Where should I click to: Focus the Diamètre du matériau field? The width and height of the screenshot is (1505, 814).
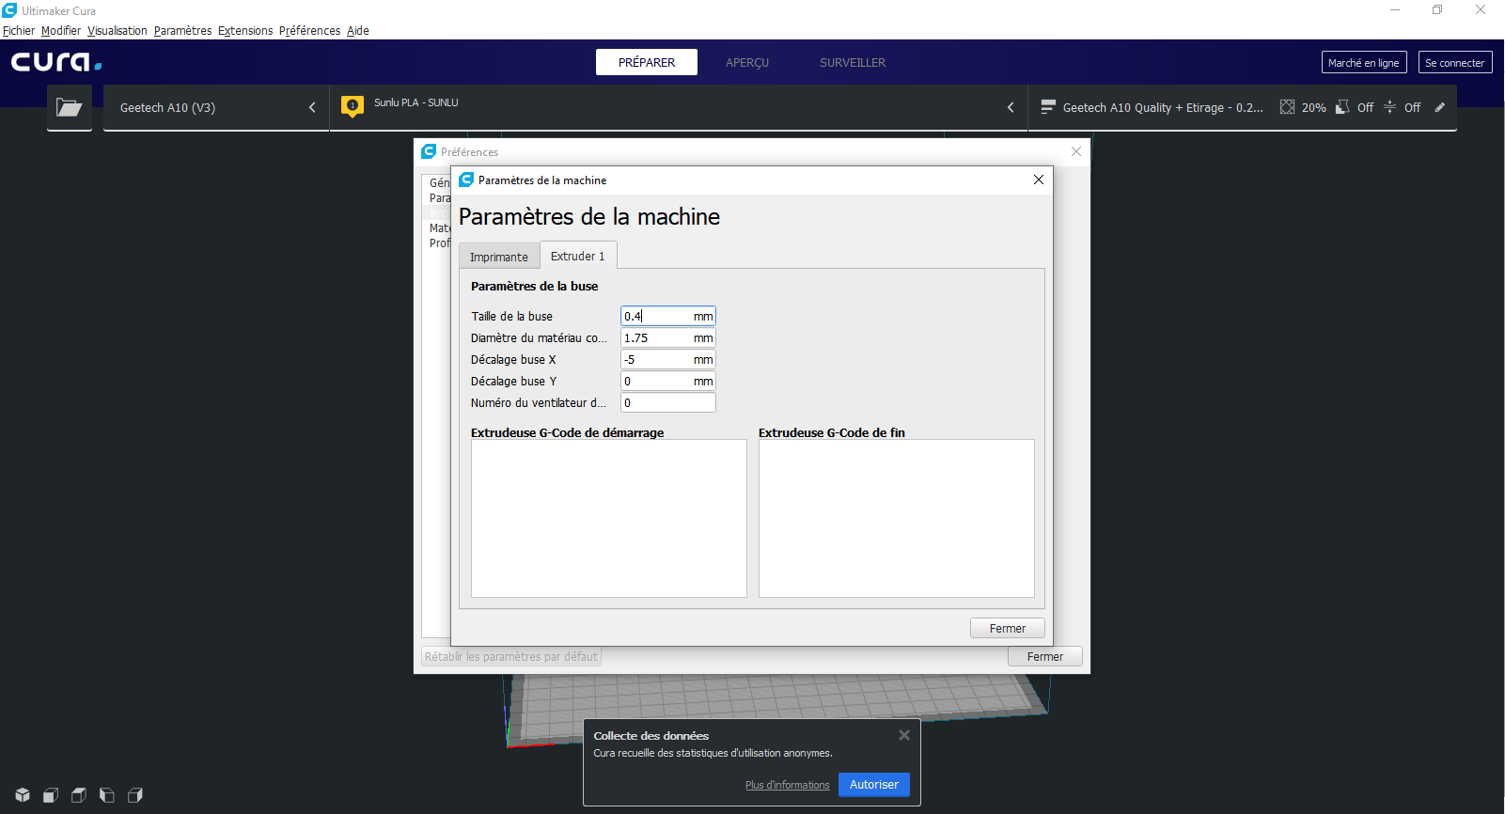(668, 337)
